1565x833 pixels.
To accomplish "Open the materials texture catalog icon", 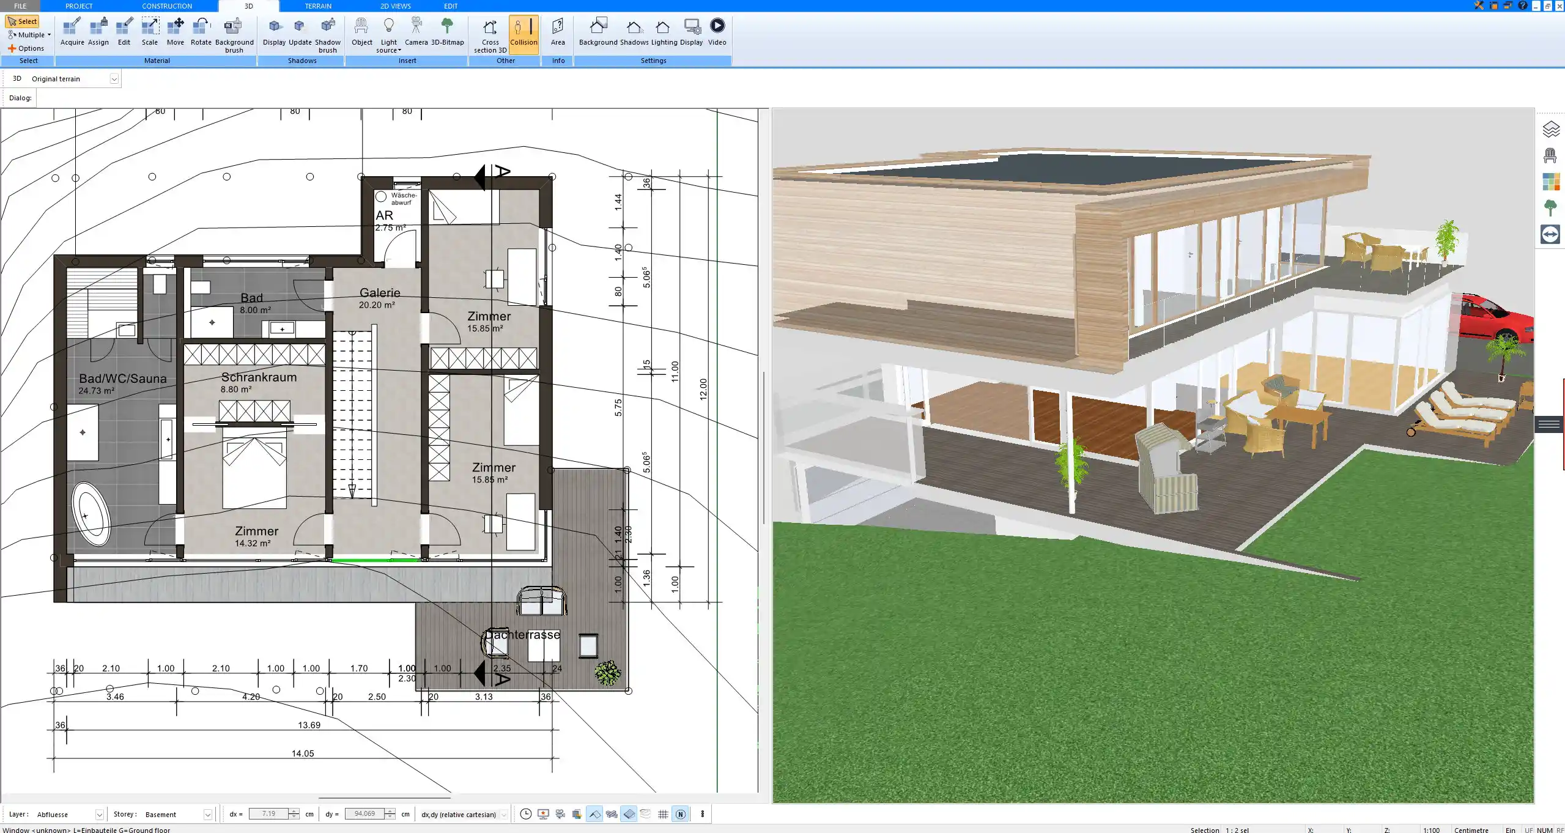I will (1550, 182).
